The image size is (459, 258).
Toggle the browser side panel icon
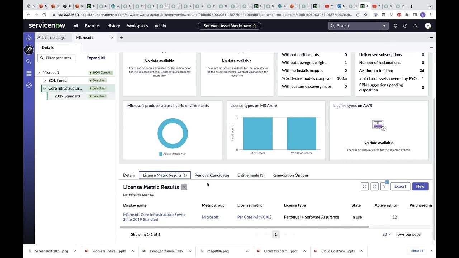click(x=415, y=15)
